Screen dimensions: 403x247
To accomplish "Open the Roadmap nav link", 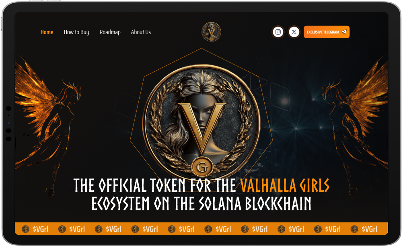I will (110, 32).
